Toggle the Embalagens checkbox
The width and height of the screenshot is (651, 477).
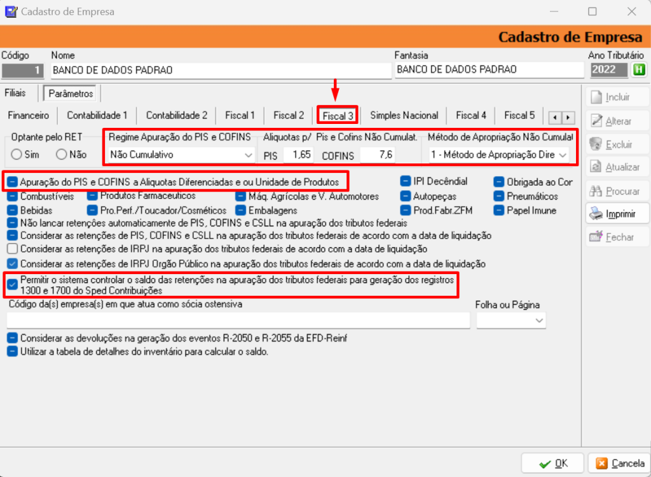click(241, 211)
